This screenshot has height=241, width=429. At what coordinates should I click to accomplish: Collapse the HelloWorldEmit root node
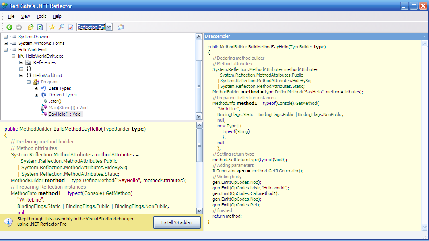(x=6, y=50)
